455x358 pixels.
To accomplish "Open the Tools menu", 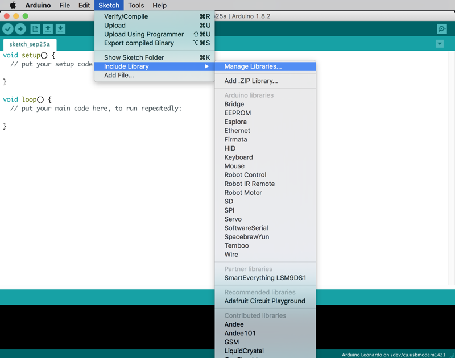I will click(136, 5).
